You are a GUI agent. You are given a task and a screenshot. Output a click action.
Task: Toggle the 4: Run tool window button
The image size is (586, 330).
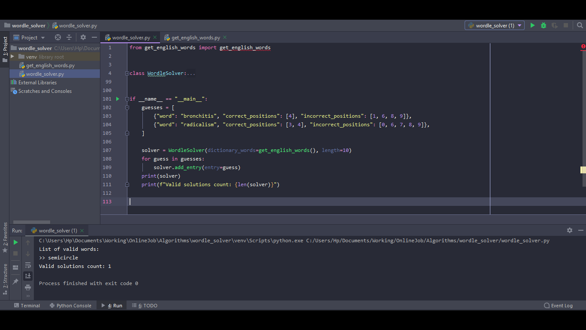point(112,306)
